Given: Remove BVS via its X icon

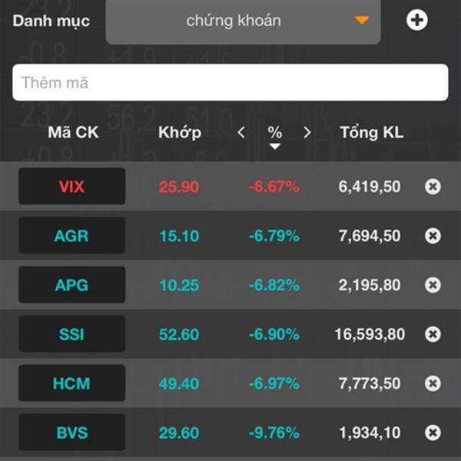Looking at the screenshot, I should tap(433, 433).
